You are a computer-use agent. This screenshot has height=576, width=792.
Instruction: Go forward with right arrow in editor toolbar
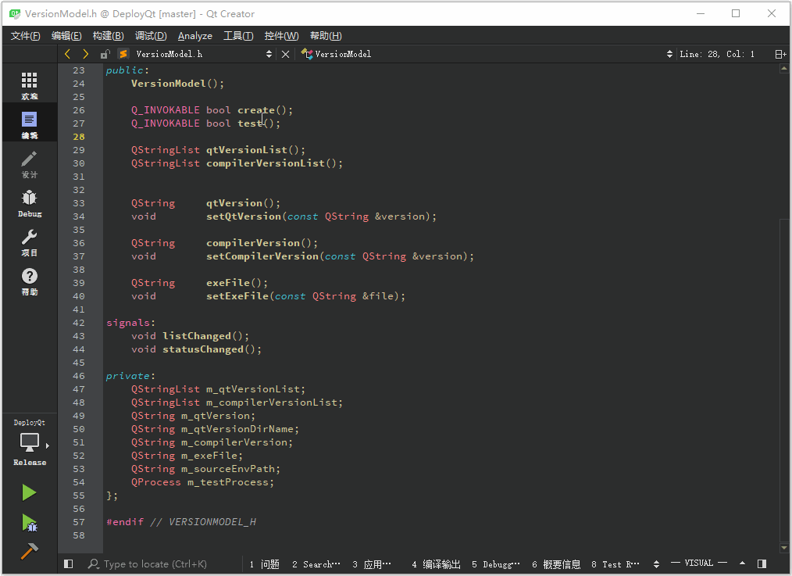(x=85, y=54)
